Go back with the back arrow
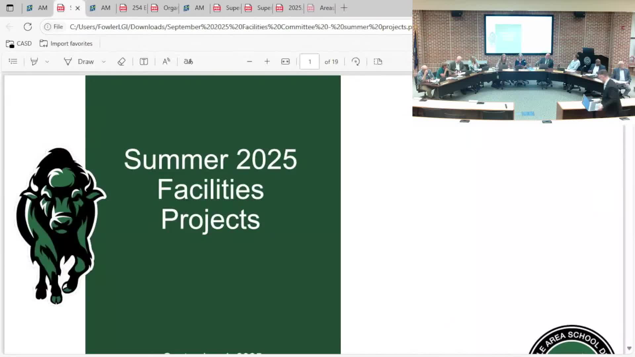The width and height of the screenshot is (635, 357). coord(10,27)
